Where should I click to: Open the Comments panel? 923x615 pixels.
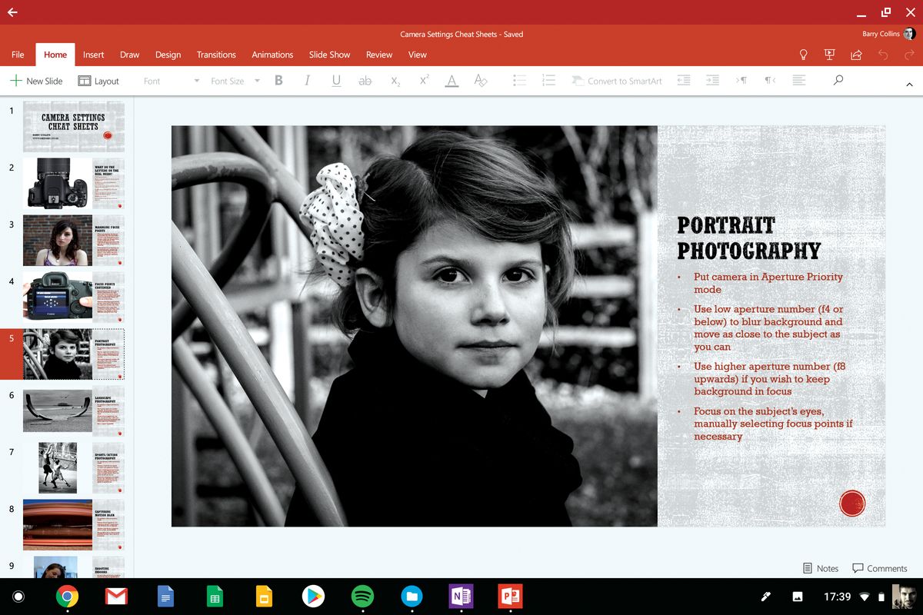coord(880,568)
